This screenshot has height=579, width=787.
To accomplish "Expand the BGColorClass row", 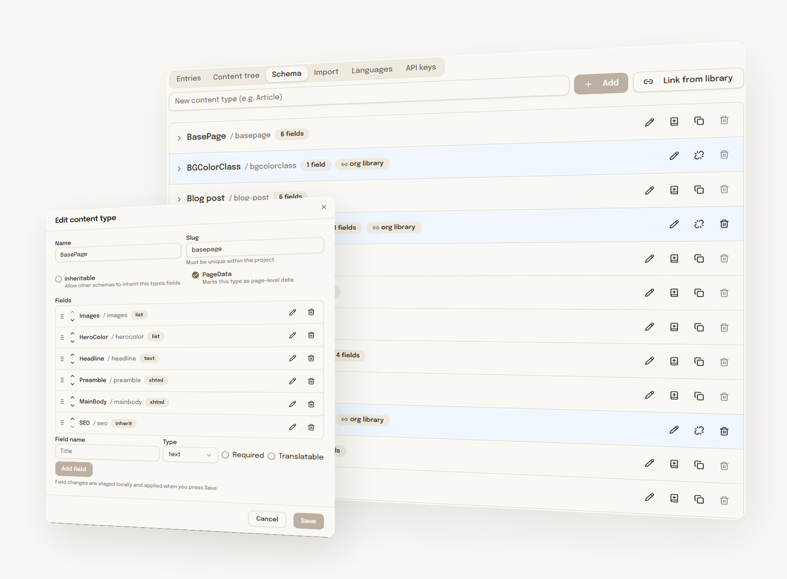I will (179, 168).
